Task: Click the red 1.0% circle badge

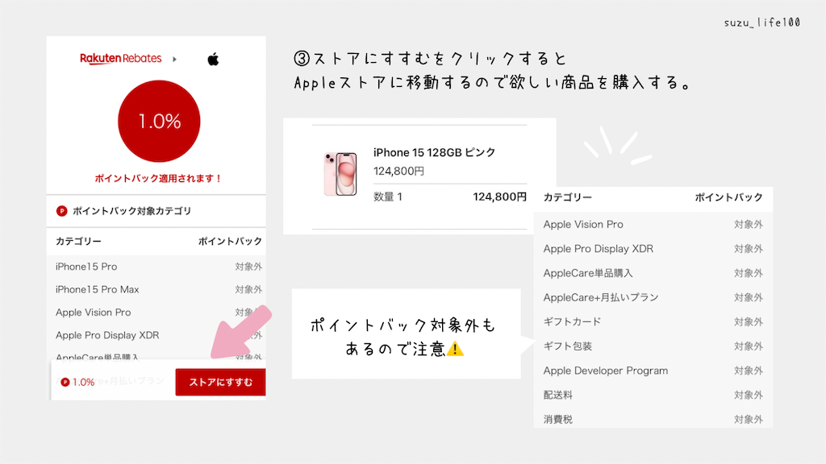Action: point(159,122)
